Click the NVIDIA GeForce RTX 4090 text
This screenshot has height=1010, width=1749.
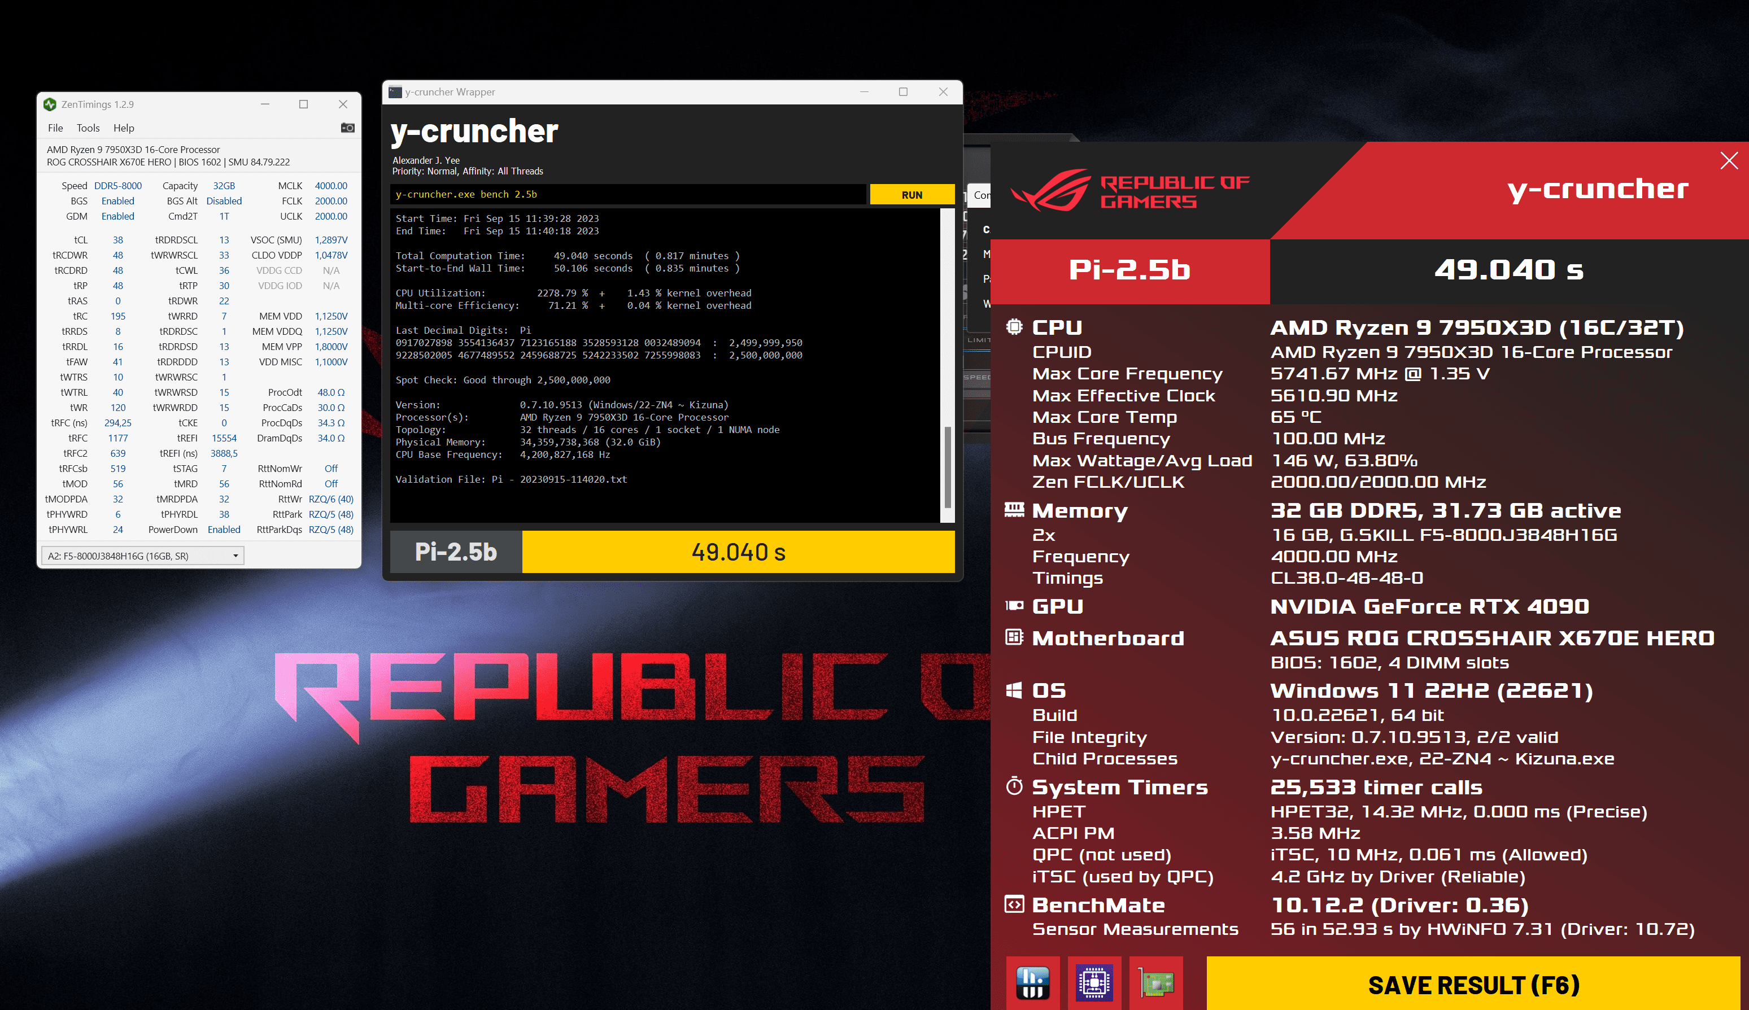[x=1429, y=606]
